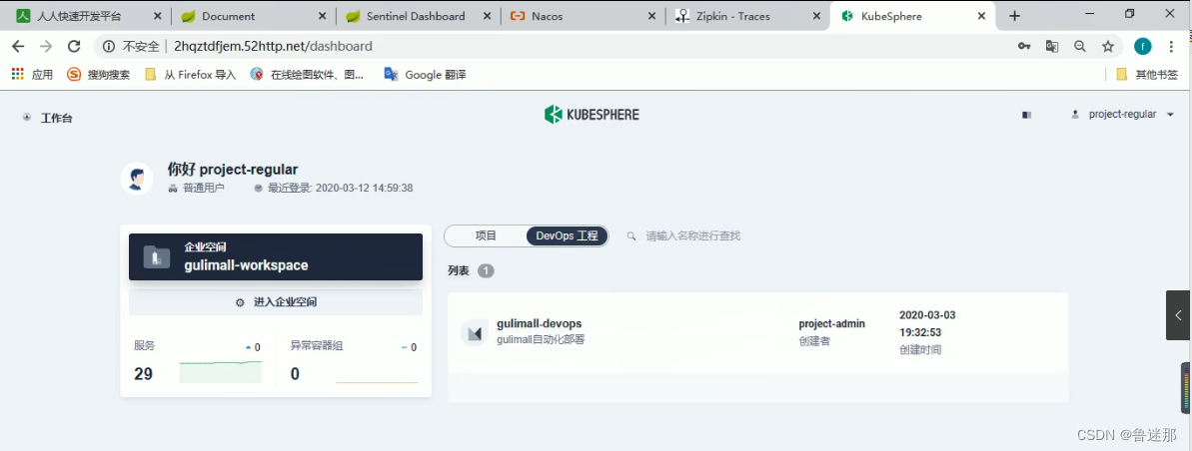The image size is (1192, 451).
Task: Click the gulimall-devops project icon
Action: pyautogui.click(x=475, y=333)
